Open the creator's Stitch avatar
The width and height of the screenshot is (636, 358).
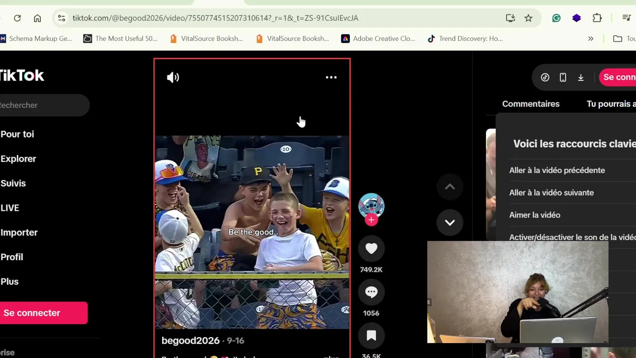coord(371,205)
